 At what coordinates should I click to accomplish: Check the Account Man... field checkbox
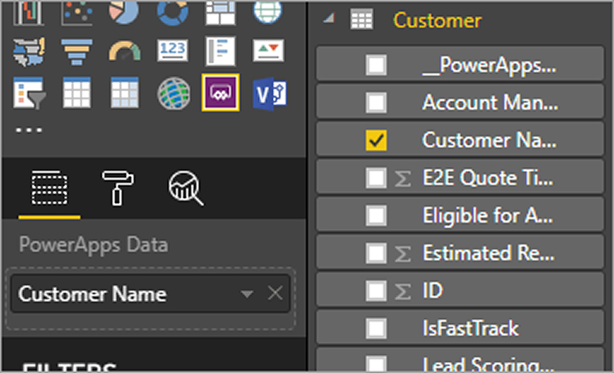[x=376, y=103]
